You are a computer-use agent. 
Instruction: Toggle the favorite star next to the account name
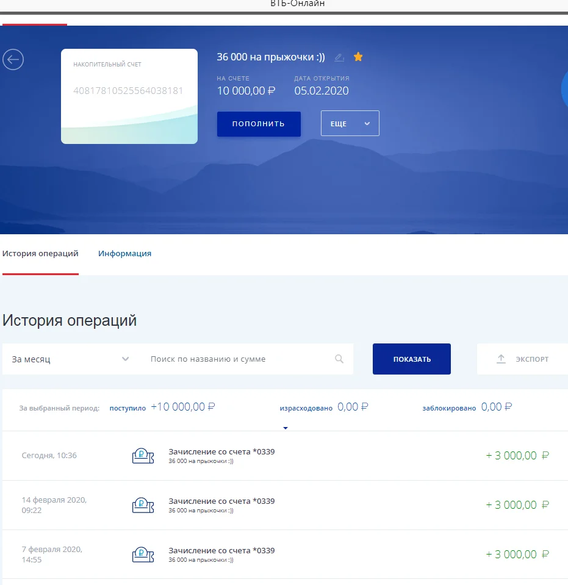point(358,56)
